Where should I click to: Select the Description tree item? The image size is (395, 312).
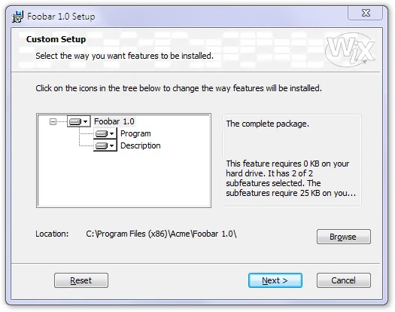[x=140, y=145]
